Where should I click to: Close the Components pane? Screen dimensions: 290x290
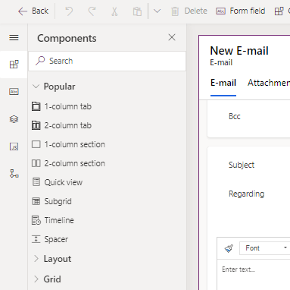pos(172,37)
